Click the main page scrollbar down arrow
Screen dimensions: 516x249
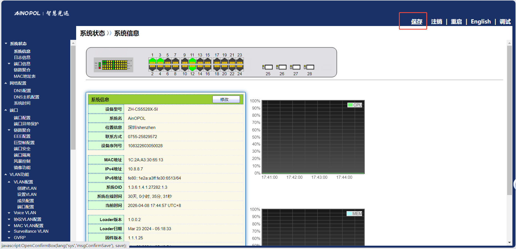tap(509, 243)
